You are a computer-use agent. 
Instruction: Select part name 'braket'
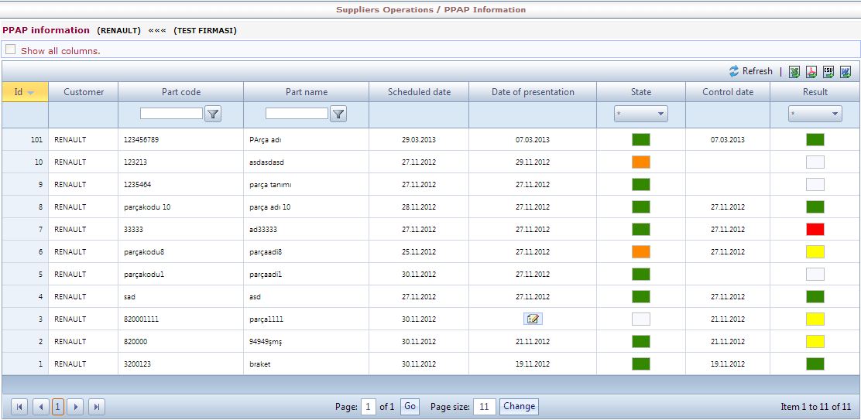259,364
